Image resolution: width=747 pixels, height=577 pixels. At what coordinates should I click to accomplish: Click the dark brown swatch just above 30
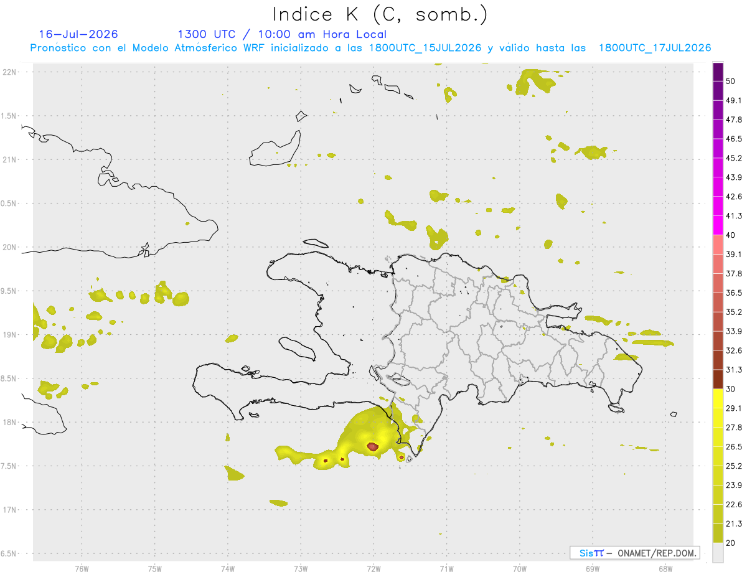pos(718,379)
